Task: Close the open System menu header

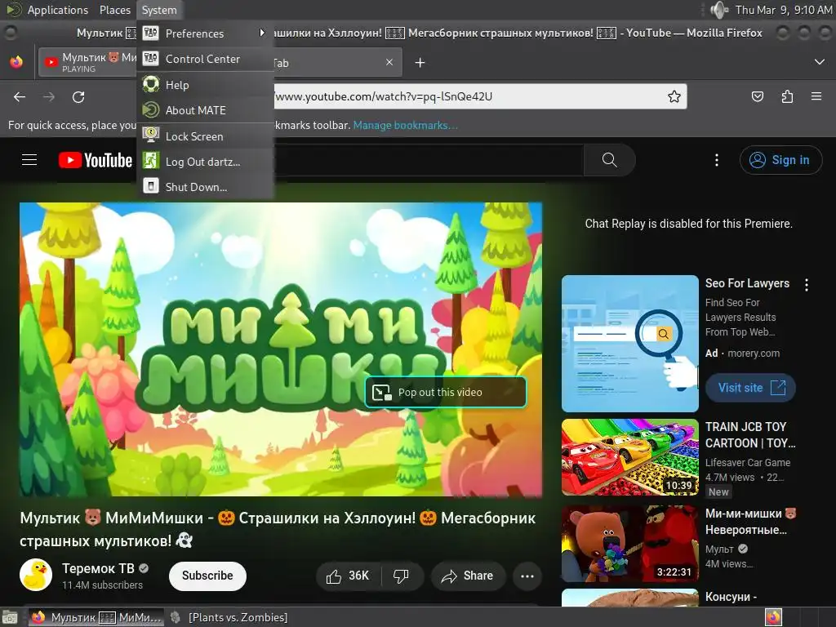Action: click(x=159, y=10)
